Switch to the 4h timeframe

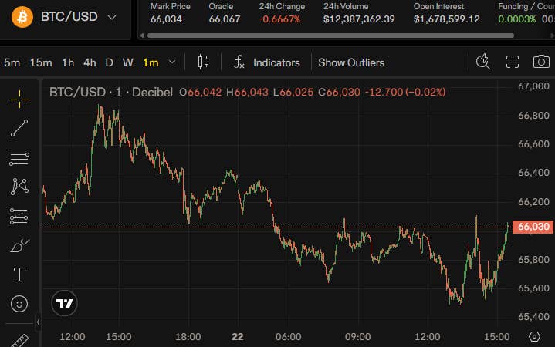(x=90, y=62)
